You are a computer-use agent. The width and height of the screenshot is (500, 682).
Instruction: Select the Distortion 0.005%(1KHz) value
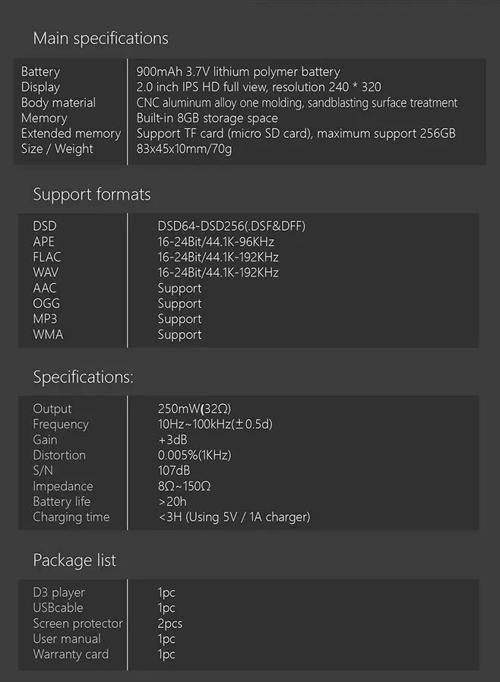pyautogui.click(x=194, y=456)
